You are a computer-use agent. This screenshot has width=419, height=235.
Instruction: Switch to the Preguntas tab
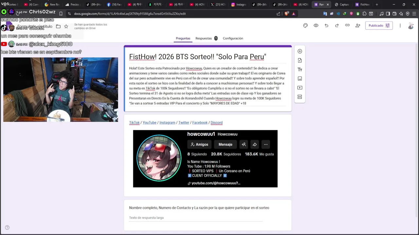tap(183, 38)
